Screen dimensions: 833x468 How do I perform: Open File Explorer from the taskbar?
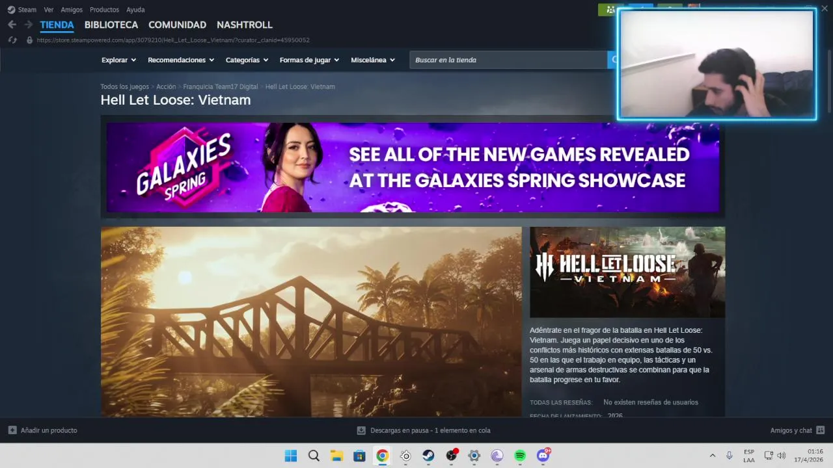(x=336, y=456)
